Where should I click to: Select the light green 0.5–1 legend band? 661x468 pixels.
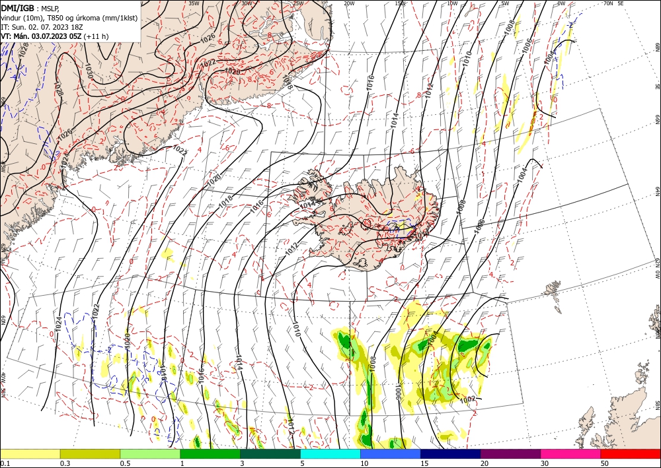tap(150, 453)
